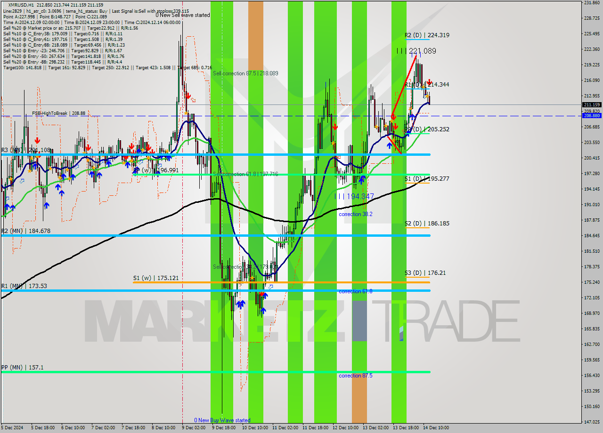
Task: Click the 'R1 (MN) | 173.53' label
Action: point(24,286)
